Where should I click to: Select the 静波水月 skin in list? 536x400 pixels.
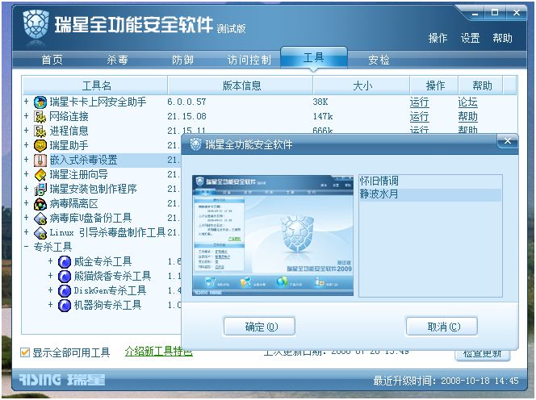click(430, 194)
